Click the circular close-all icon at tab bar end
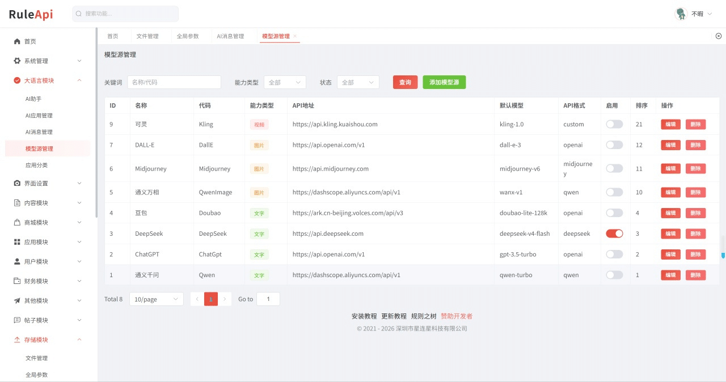Viewport: 726px width, 382px height. click(x=719, y=36)
